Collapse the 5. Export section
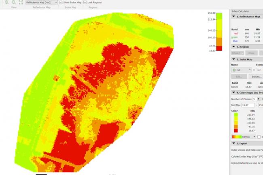Viewport: 263px width, 175px height. [x=234, y=143]
